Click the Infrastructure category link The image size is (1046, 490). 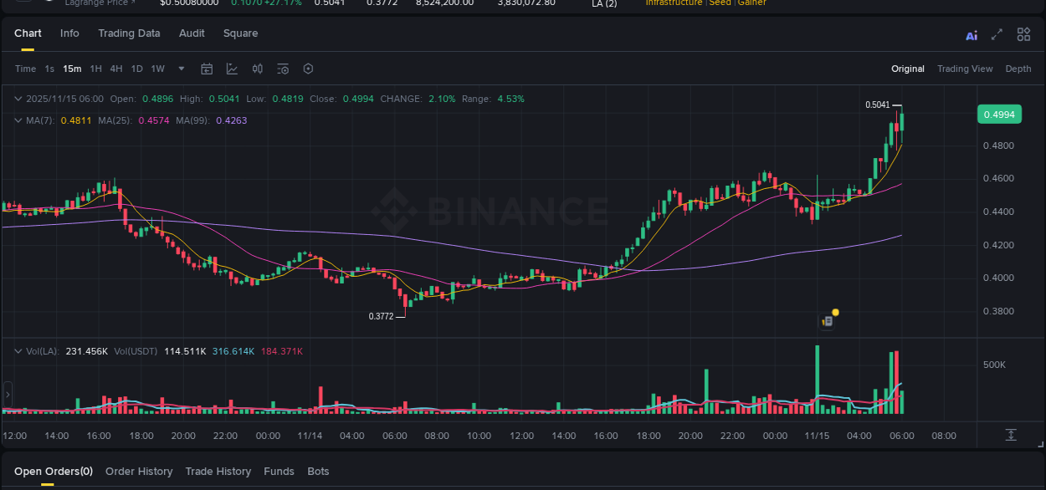click(674, 3)
